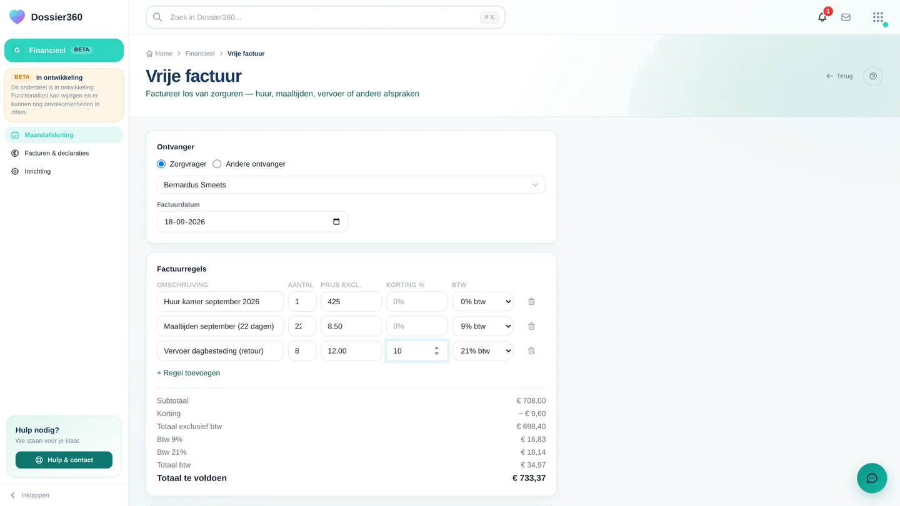Click the help question mark icon

click(873, 76)
